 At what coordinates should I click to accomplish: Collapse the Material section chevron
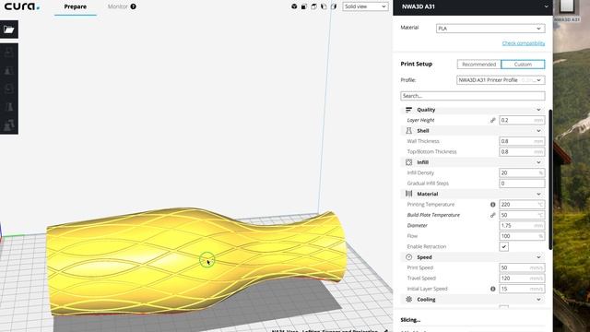click(x=538, y=194)
